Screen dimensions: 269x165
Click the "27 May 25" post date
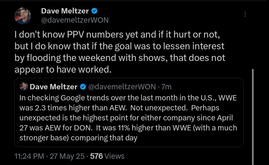[66, 156]
